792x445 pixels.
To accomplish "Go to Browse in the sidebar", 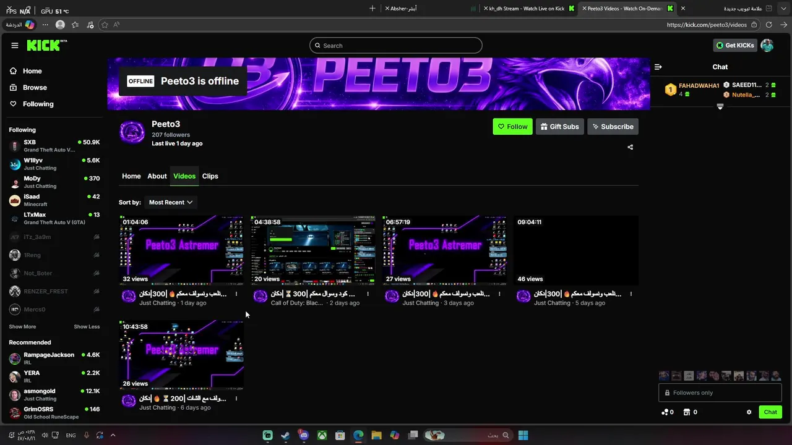I will (x=28, y=88).
